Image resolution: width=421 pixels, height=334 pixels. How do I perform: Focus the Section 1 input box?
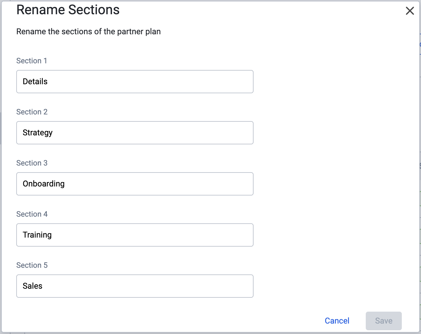[135, 82]
